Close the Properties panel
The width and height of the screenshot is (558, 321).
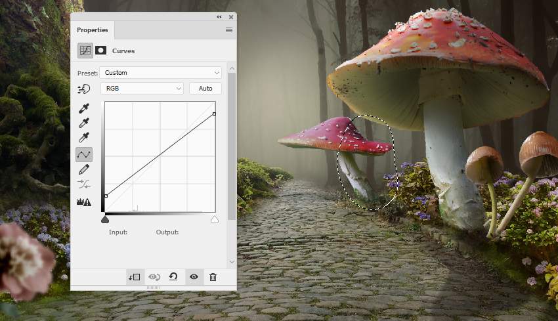(231, 16)
